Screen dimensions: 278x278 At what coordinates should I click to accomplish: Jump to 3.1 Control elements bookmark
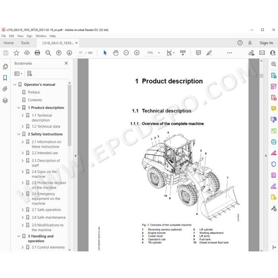(x=48, y=247)
